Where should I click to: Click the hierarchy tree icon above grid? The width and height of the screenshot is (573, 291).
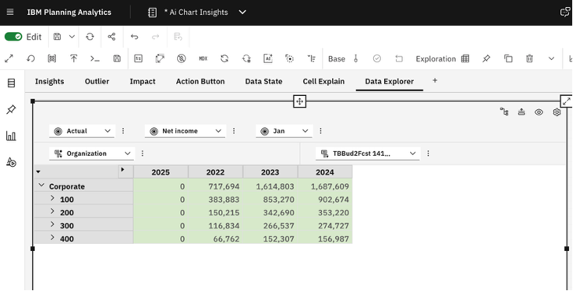click(x=505, y=112)
